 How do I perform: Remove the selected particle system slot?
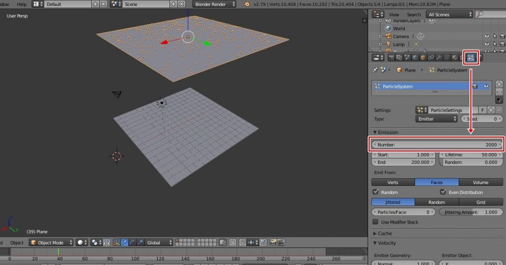[499, 92]
